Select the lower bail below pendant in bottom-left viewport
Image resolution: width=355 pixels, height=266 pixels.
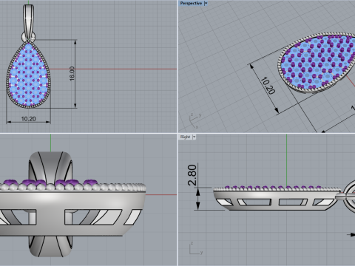[x=50, y=246]
